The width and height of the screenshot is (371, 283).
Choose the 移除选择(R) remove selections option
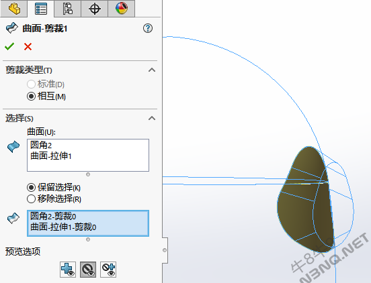54,199
